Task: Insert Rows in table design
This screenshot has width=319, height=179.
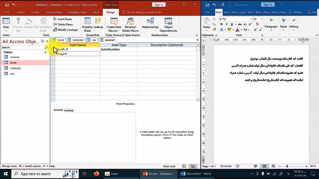Action: [x=63, y=19]
